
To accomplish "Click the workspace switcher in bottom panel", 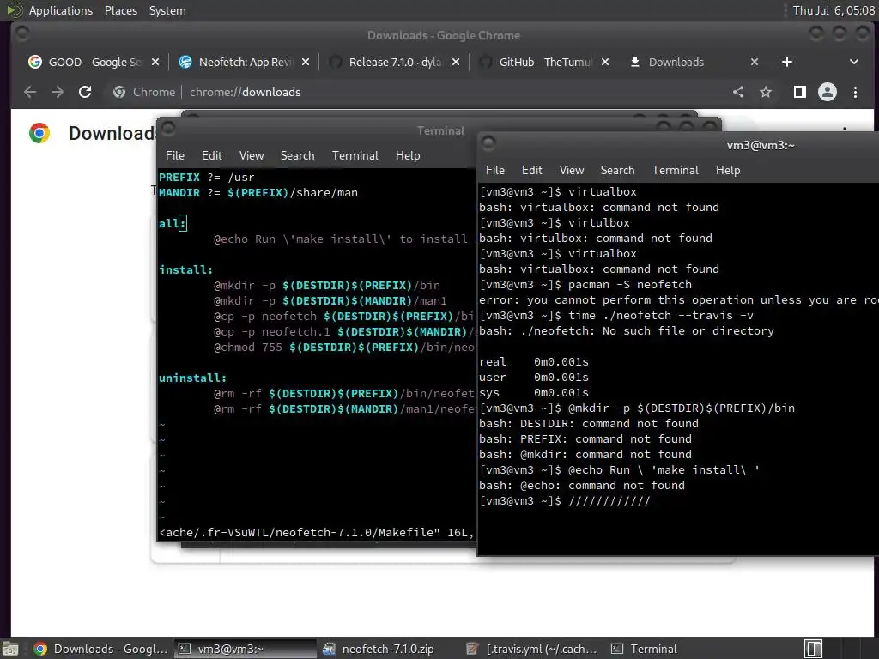I will [814, 649].
